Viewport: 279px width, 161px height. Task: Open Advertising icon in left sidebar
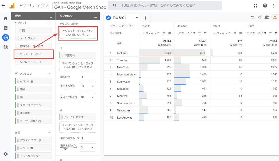[6, 47]
